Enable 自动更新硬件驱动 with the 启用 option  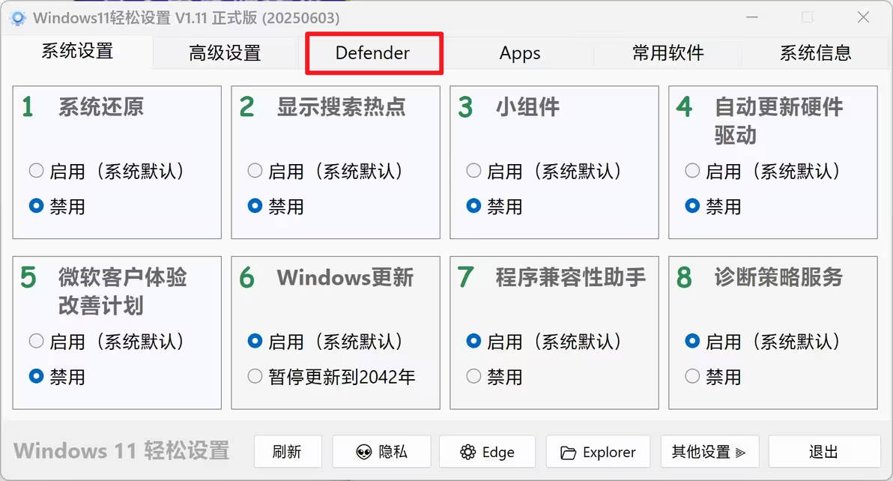pos(692,171)
